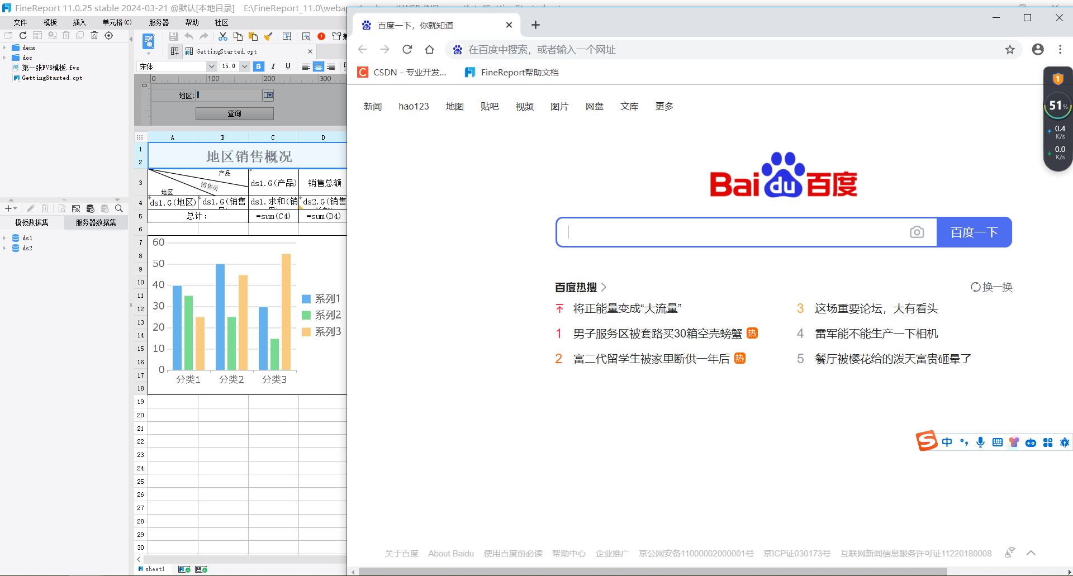Expand the ds2 dataset node

(4, 248)
